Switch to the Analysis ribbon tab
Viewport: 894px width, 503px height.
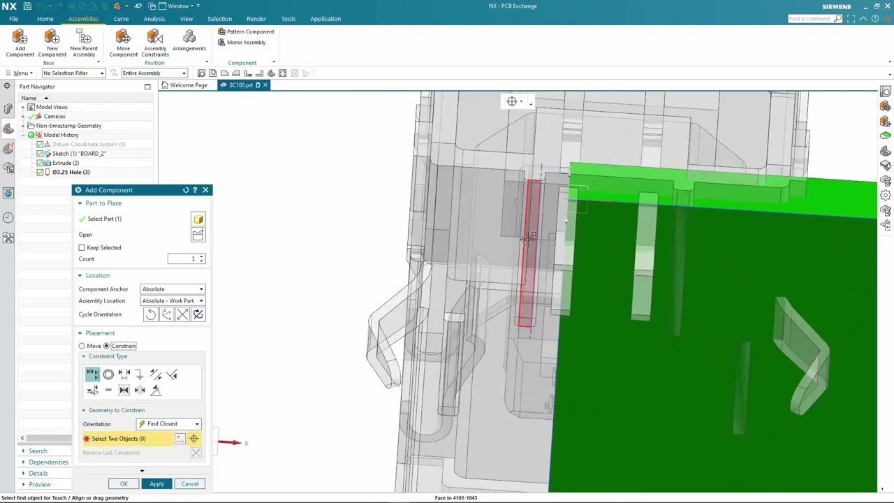(154, 19)
